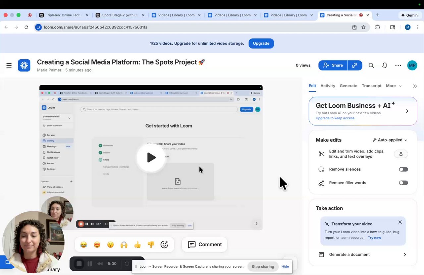Click the scissors edit icon
The width and height of the screenshot is (424, 275).
(x=321, y=154)
